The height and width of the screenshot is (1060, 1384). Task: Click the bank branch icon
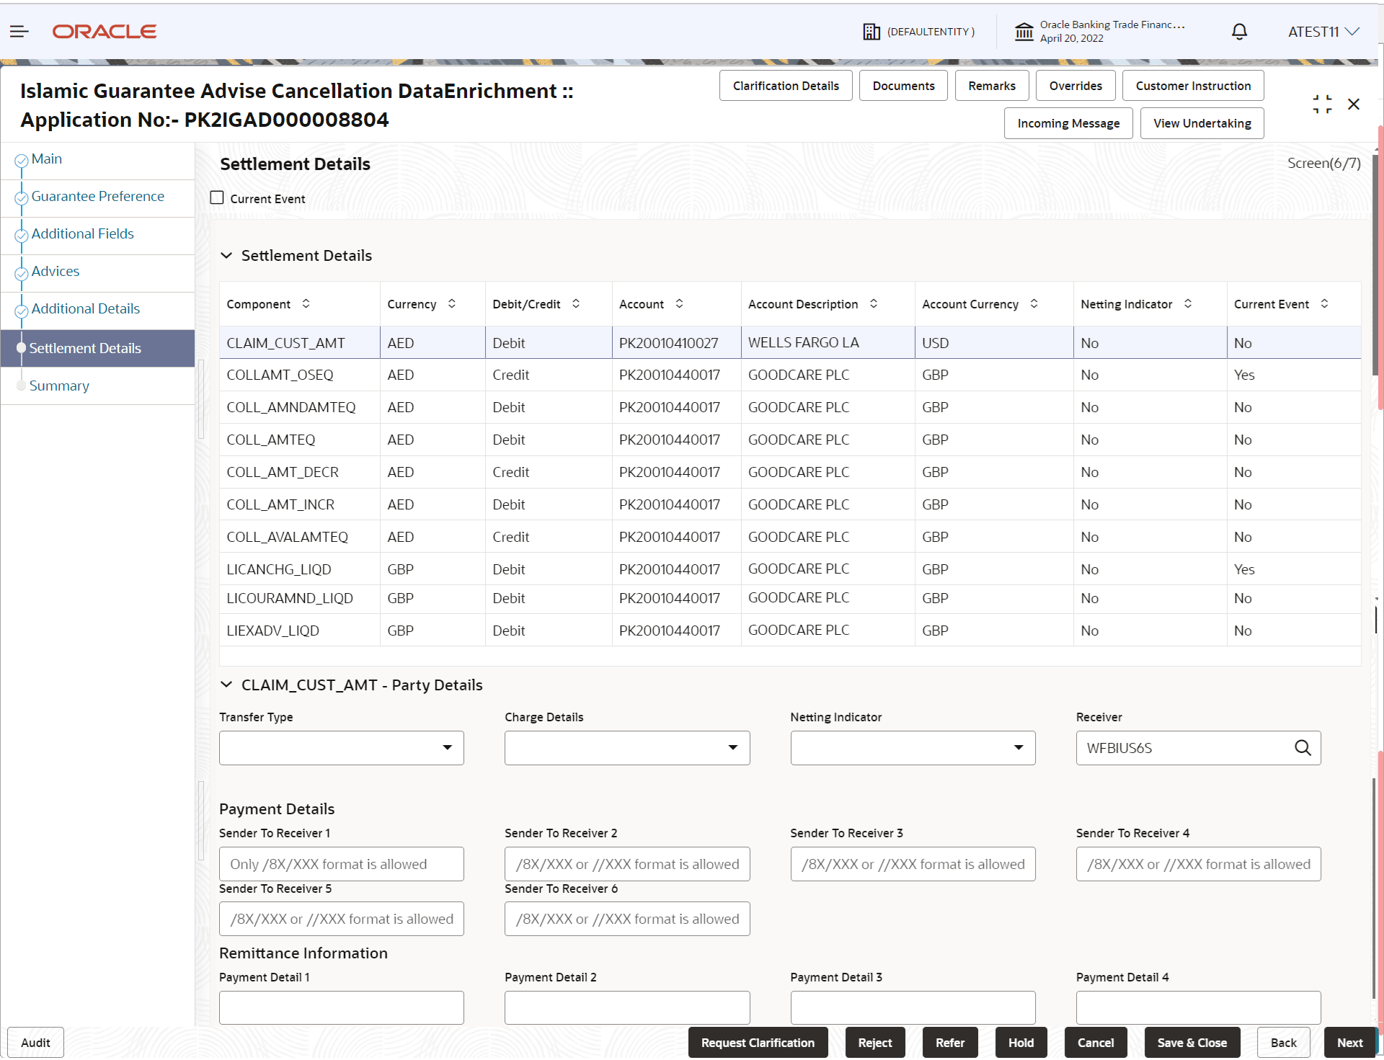click(x=1024, y=32)
